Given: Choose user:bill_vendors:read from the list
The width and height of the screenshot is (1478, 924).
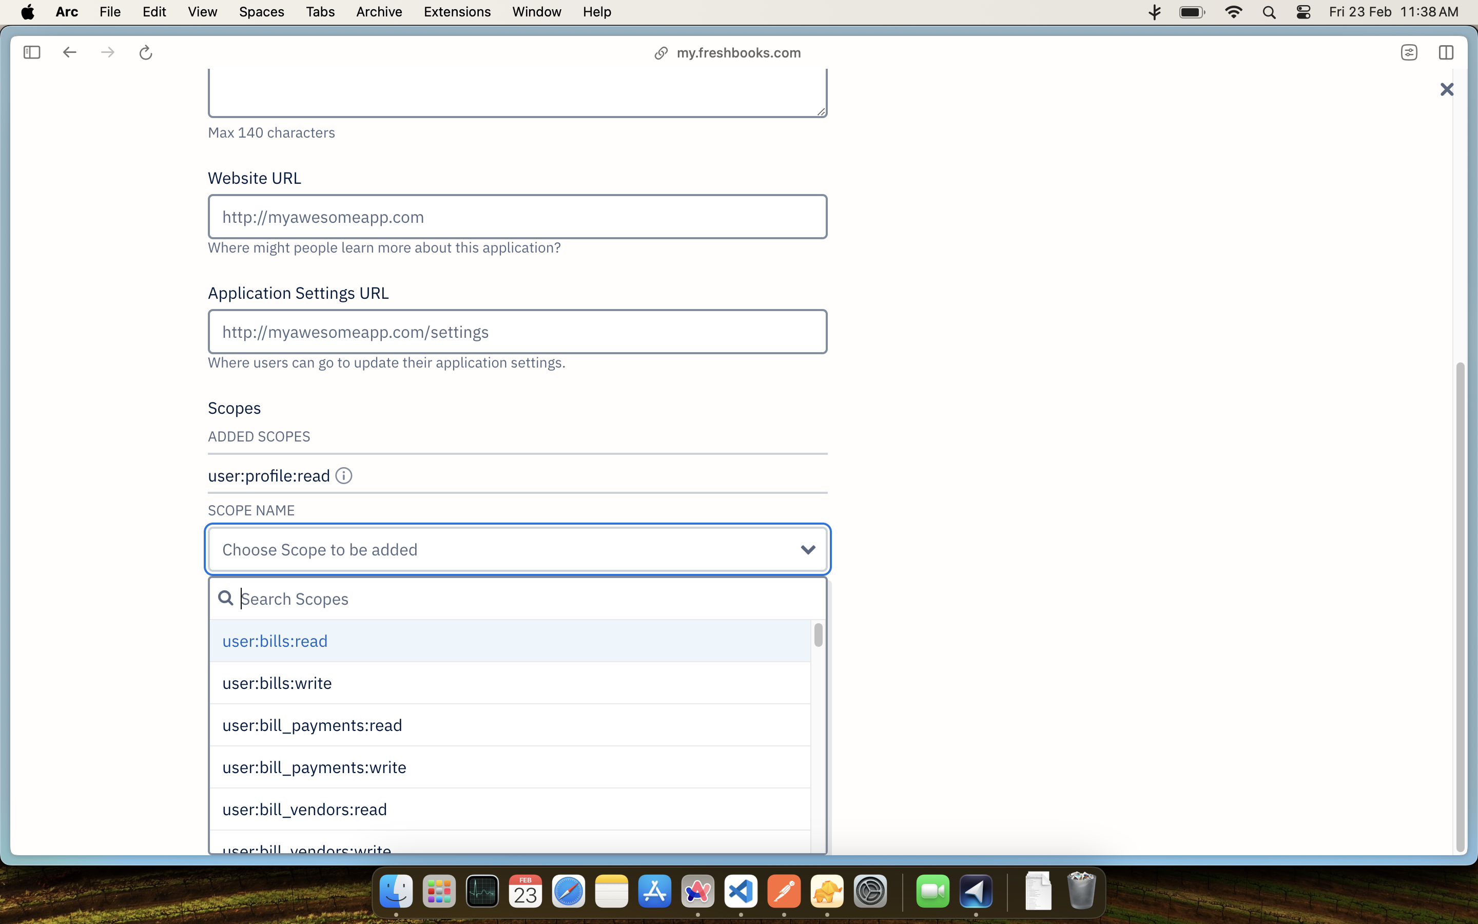Looking at the screenshot, I should (304, 809).
